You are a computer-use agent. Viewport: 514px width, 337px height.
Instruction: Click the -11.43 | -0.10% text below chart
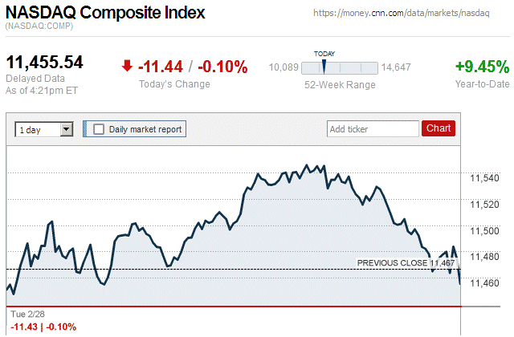point(42,327)
